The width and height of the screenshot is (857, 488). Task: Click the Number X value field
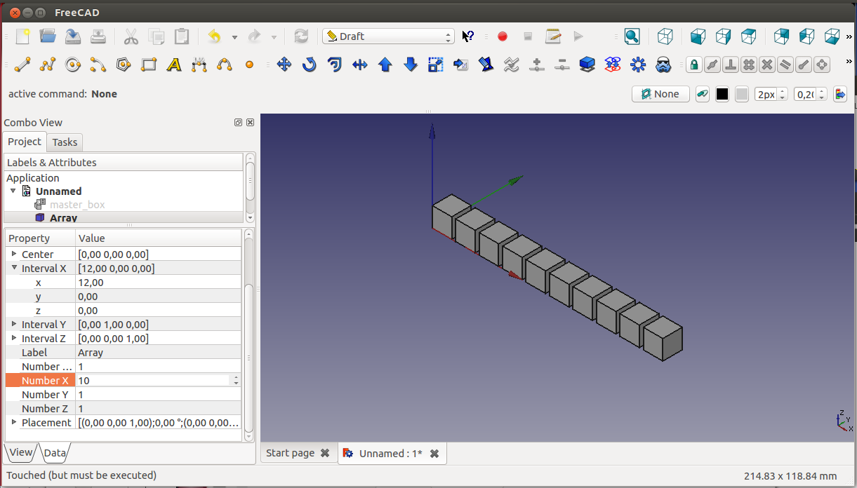[x=153, y=380]
